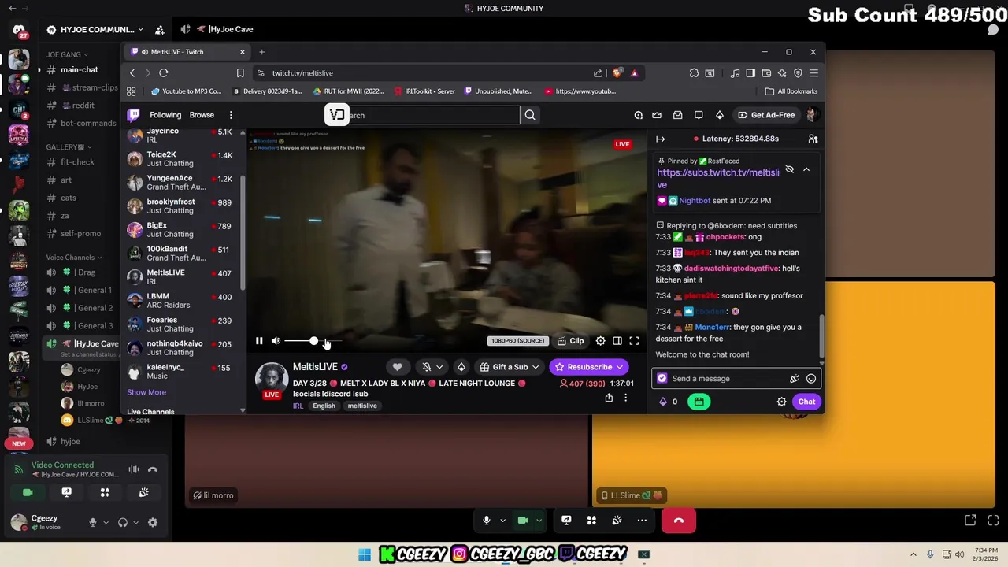
Task: Open Twitch top-nav more options dots
Action: tap(231, 115)
